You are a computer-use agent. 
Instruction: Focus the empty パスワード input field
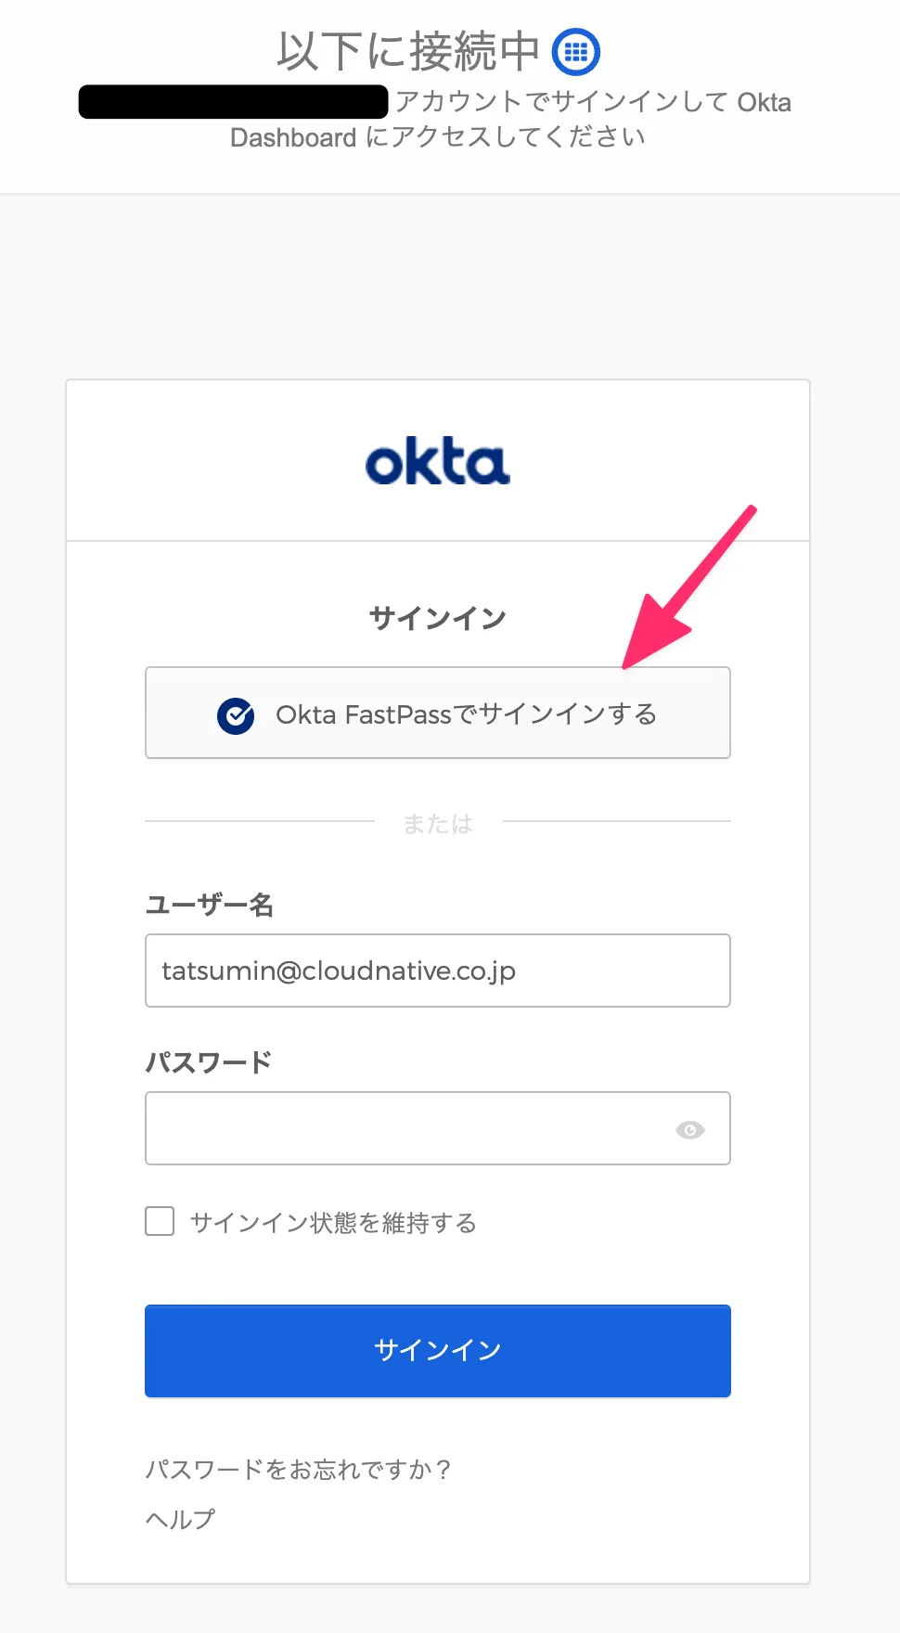pyautogui.click(x=408, y=1128)
